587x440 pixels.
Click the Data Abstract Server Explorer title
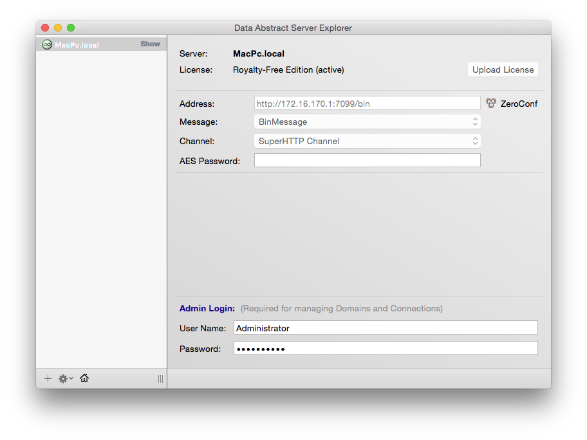(293, 28)
